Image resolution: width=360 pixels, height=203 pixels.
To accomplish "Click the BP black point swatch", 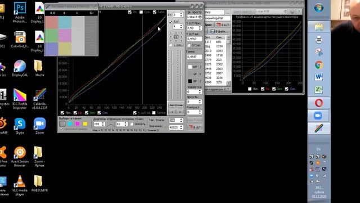I will tap(190, 81).
